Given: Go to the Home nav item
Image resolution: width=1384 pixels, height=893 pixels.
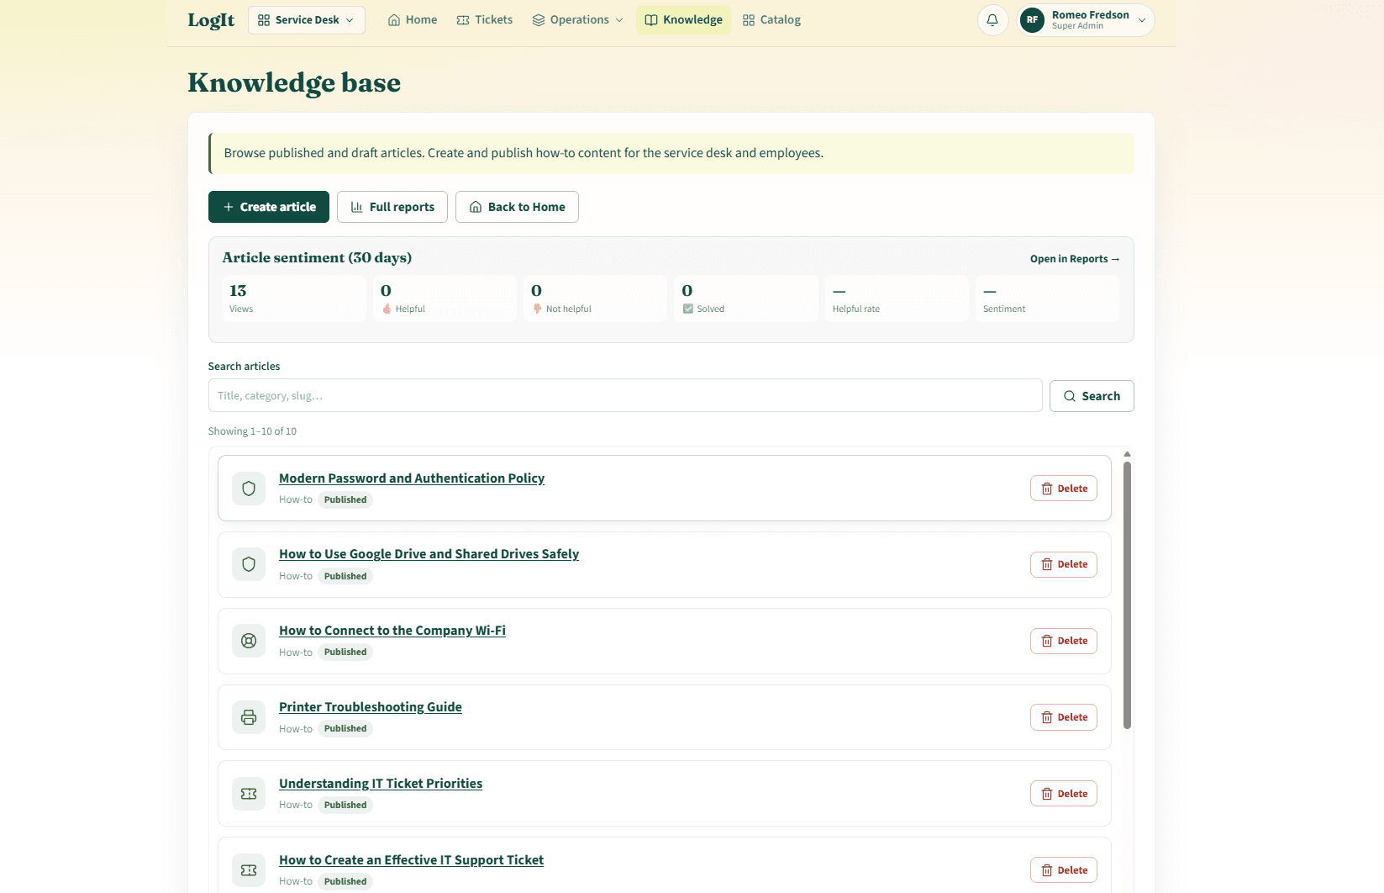Looking at the screenshot, I should (413, 20).
